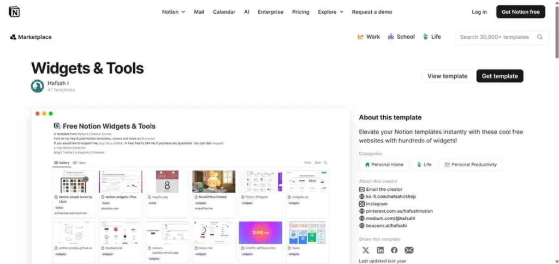Click the NookOffice Embed preview thumbnail
This screenshot has height=264, width=559.
point(214,182)
